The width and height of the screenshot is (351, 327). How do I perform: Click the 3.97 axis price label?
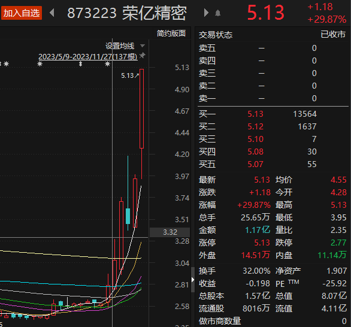[x=181, y=176]
